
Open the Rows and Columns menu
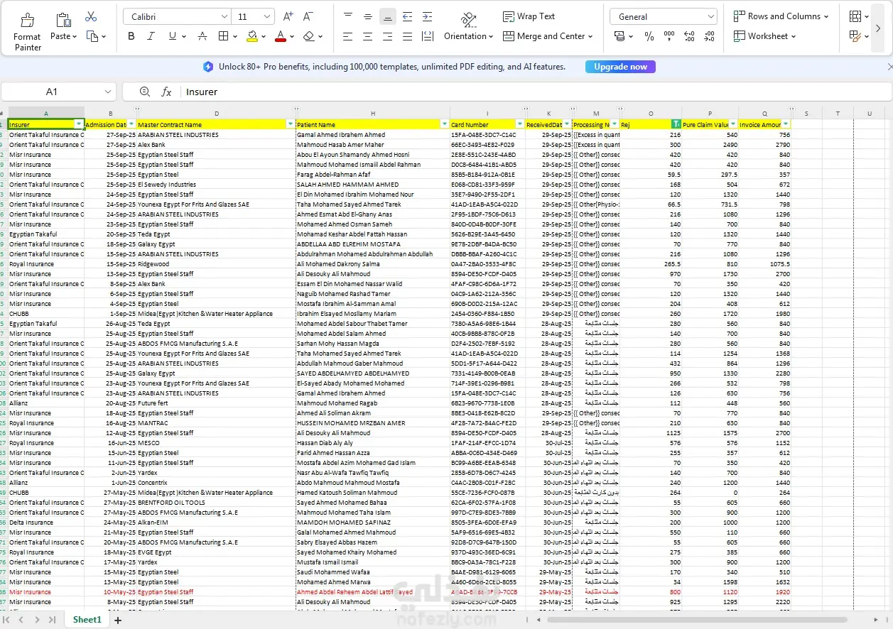pos(781,16)
